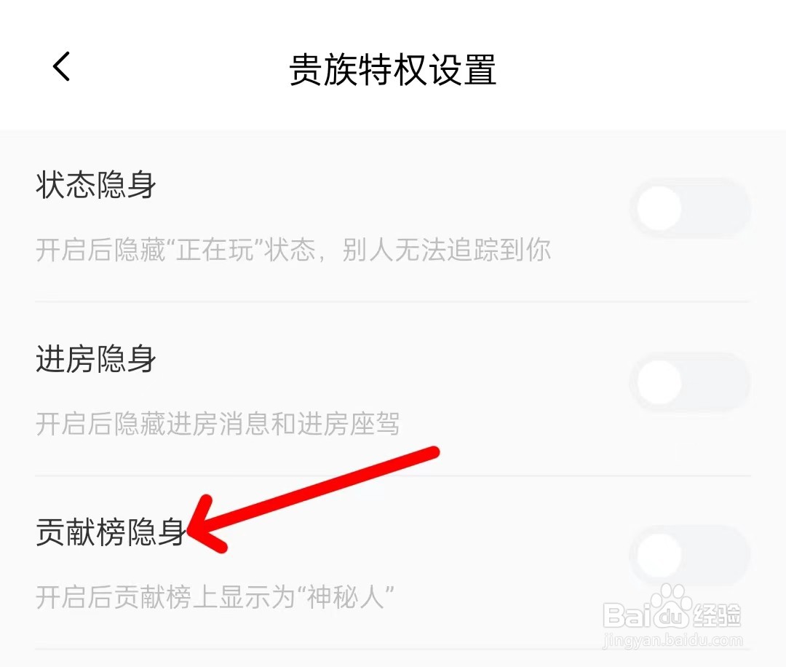Tap description 开启后隐藏进房消息和进房座驾

(218, 424)
